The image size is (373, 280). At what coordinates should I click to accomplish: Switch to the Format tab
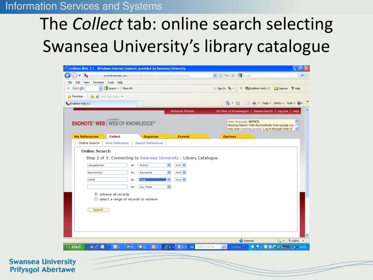184,137
